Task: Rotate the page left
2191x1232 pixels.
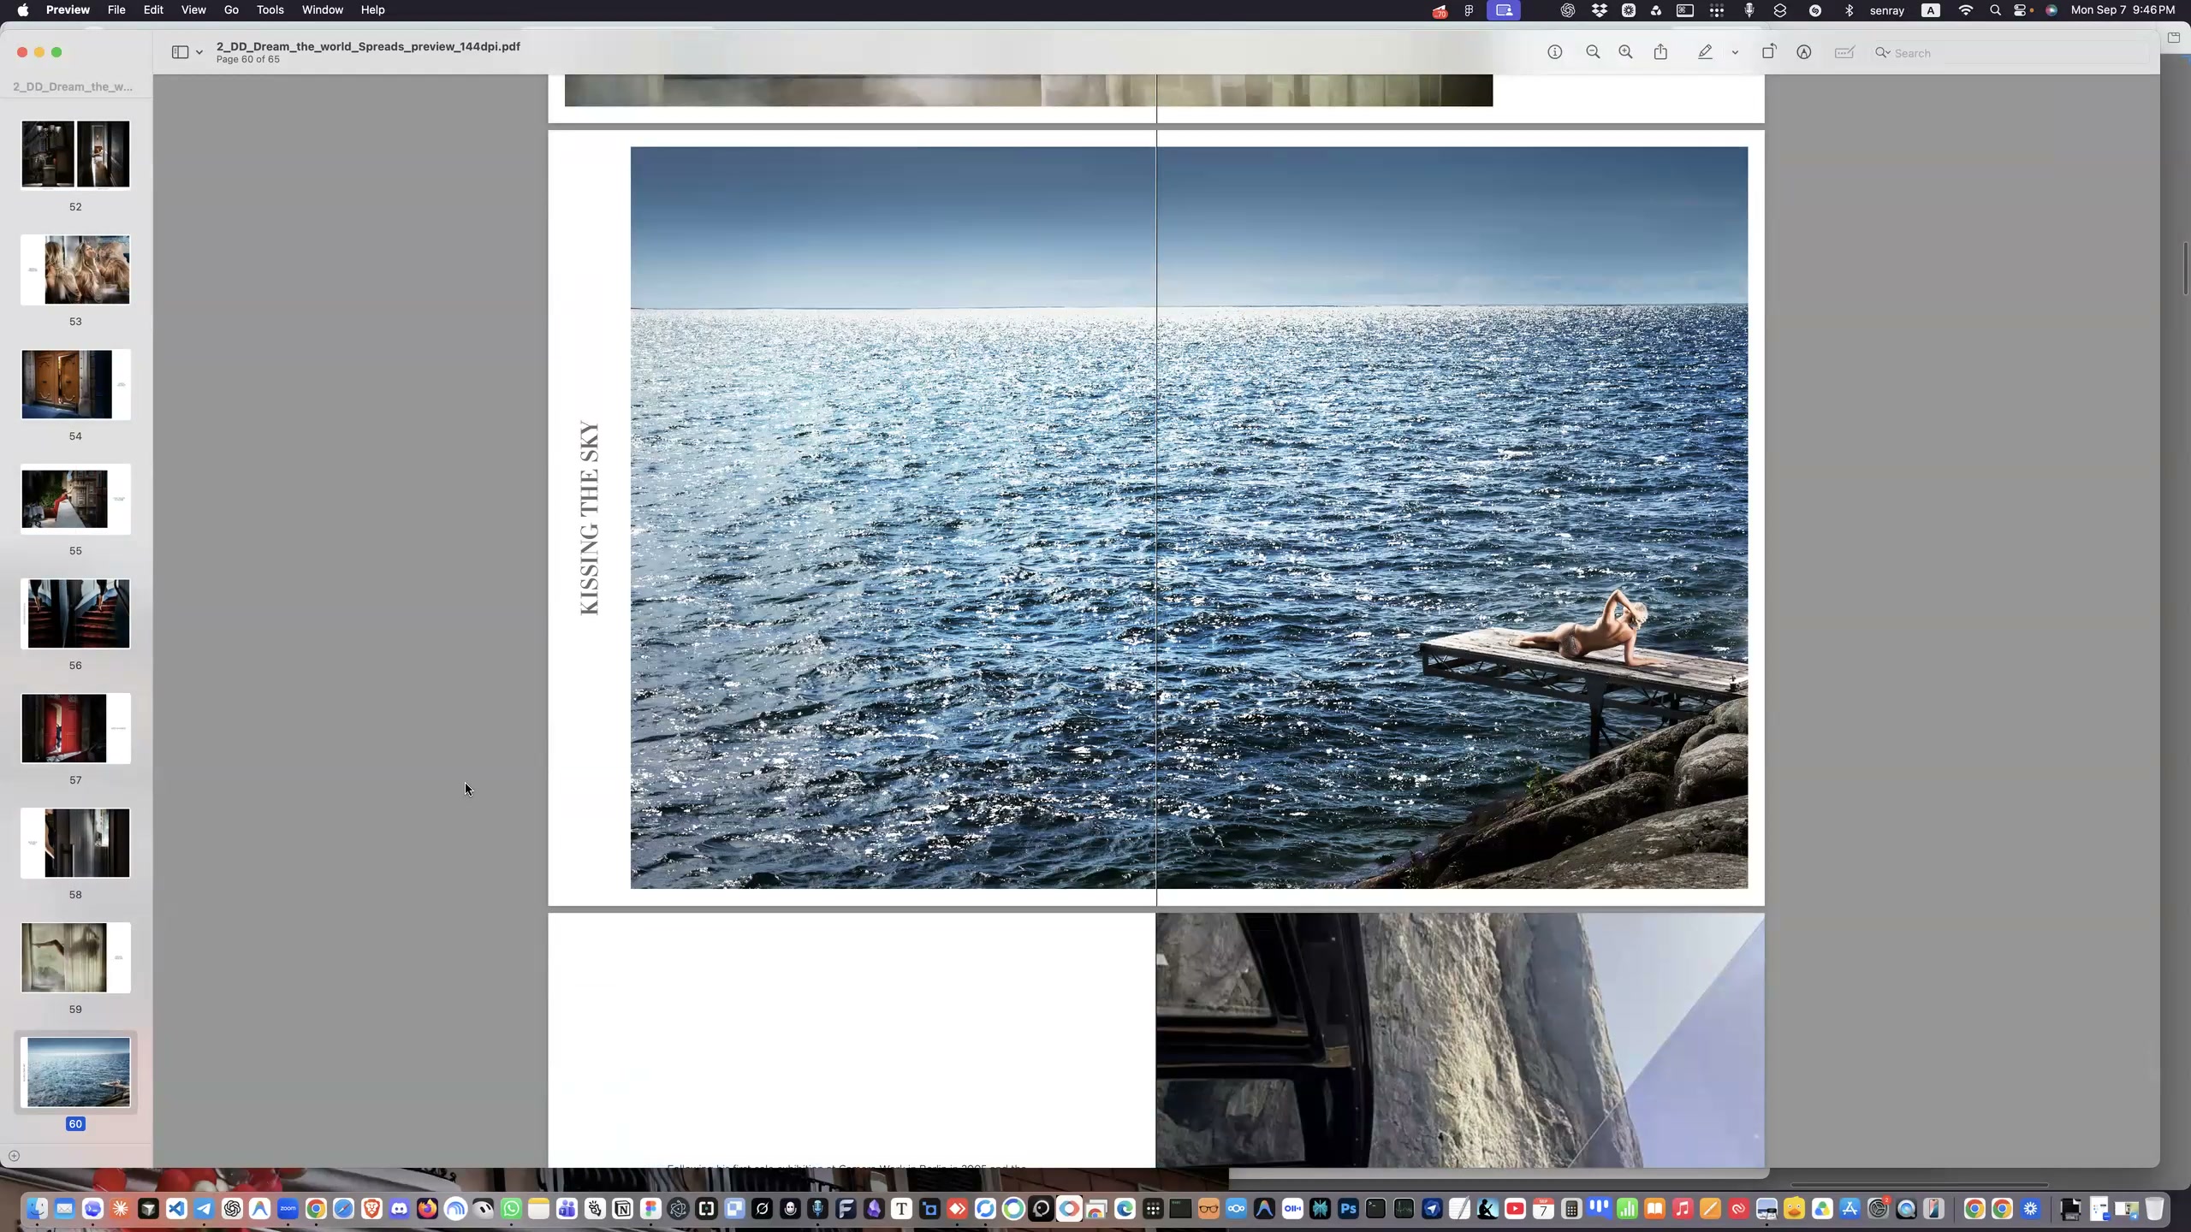Action: (x=1768, y=52)
